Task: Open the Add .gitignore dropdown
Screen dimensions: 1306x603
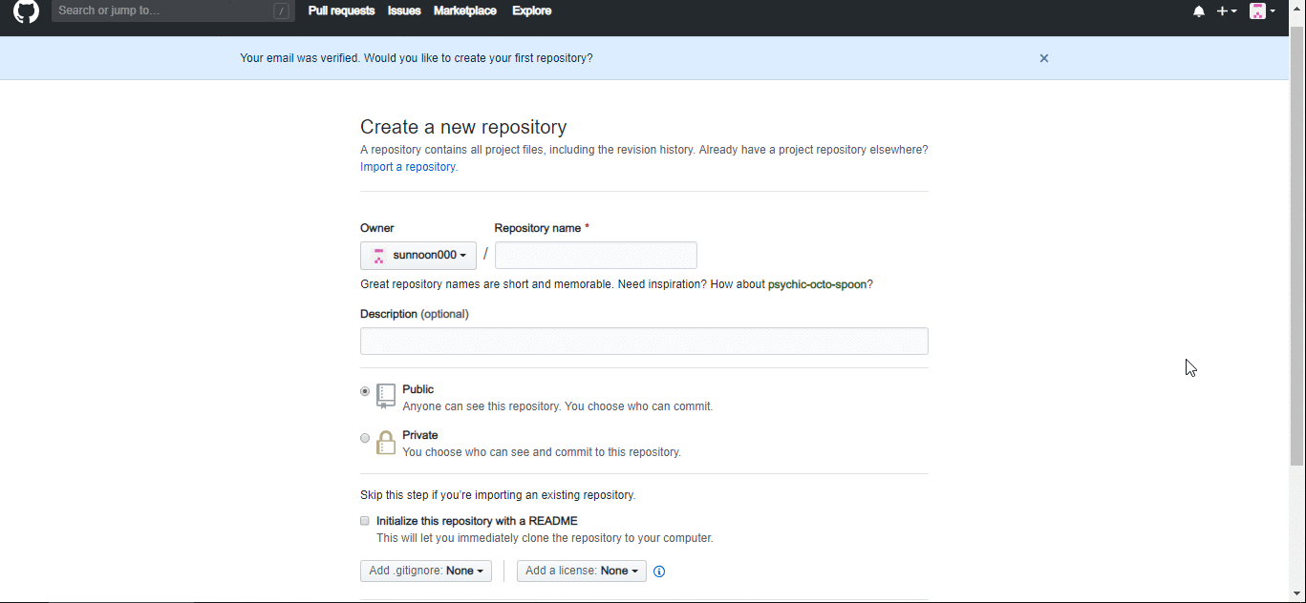Action: [x=426, y=571]
